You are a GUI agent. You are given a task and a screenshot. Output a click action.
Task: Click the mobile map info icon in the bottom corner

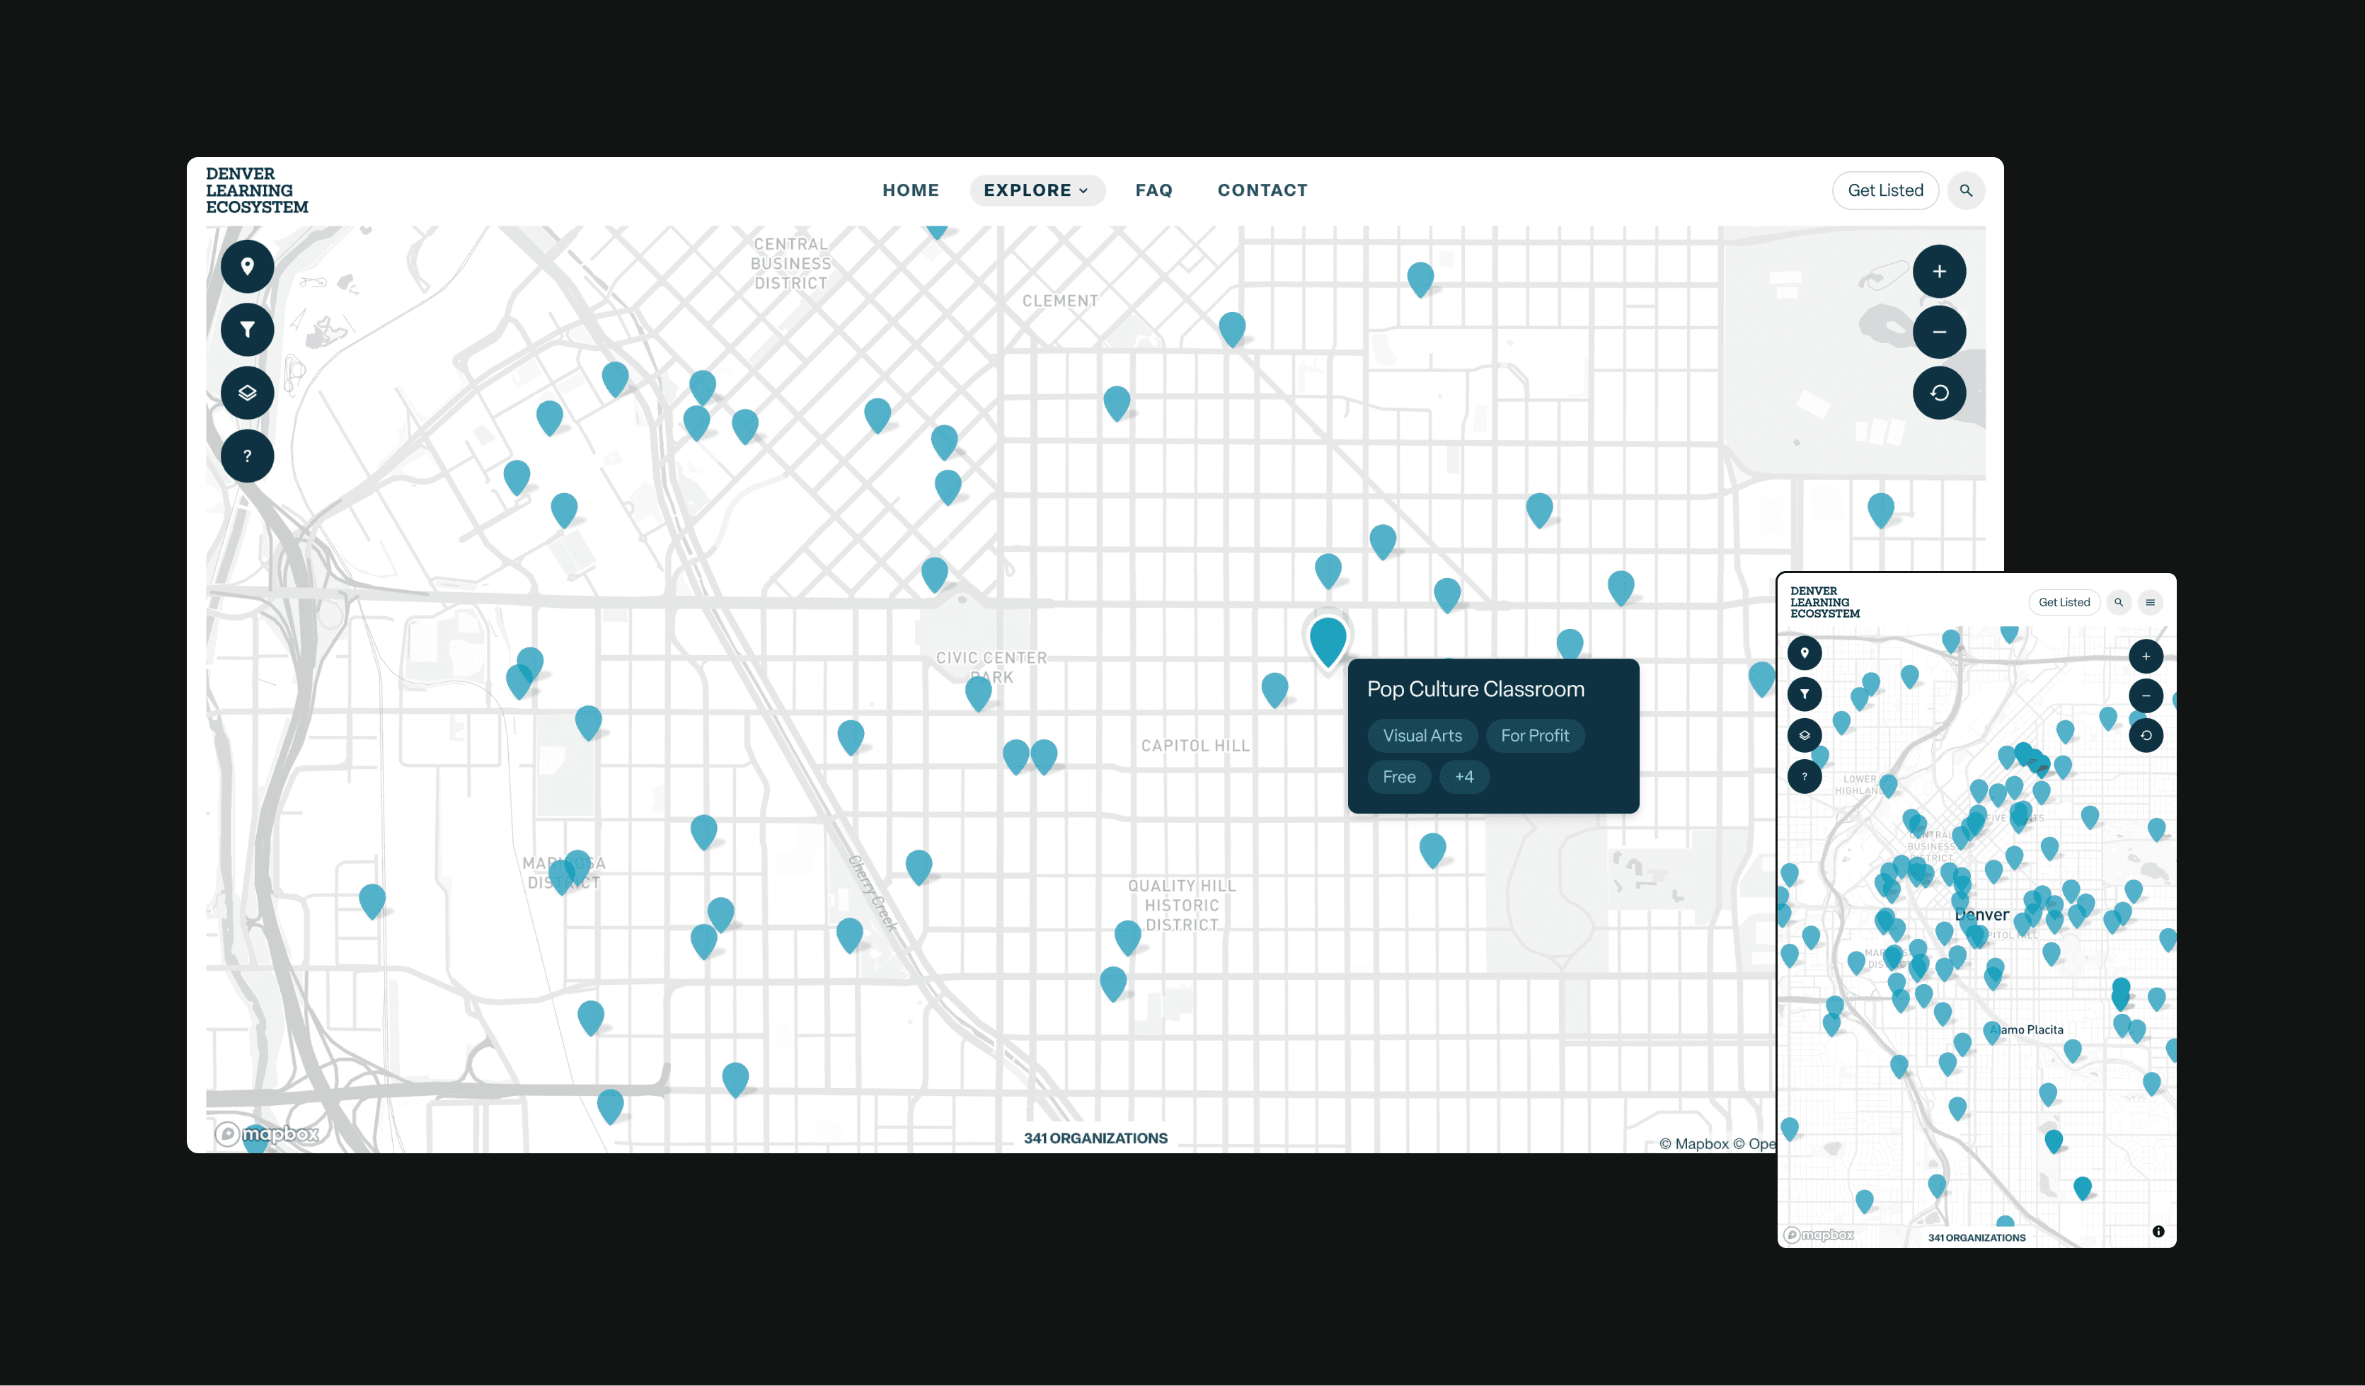click(x=2158, y=1231)
